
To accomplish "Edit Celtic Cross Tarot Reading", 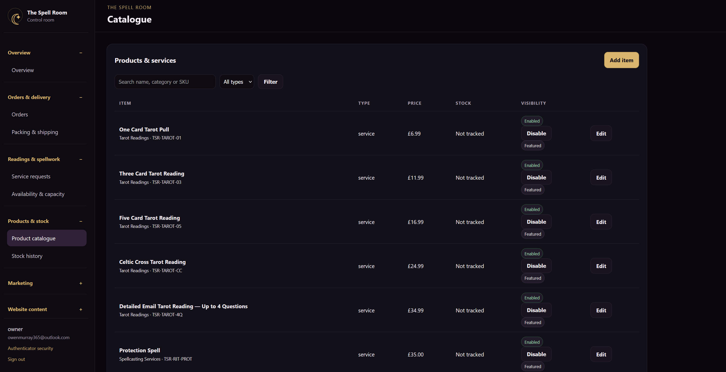I will (x=601, y=266).
